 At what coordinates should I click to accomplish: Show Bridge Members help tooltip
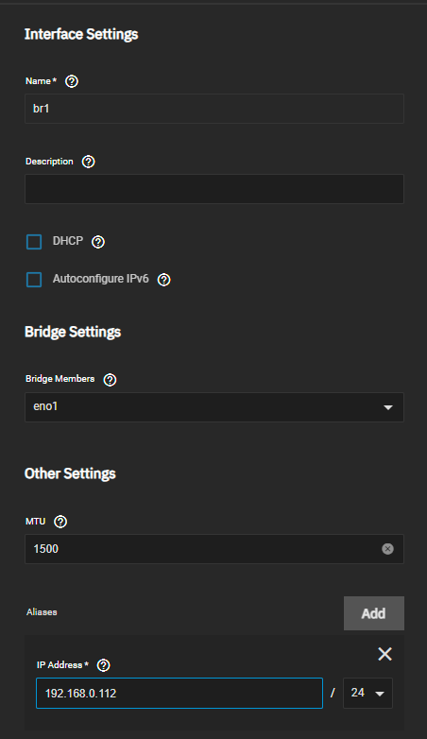point(110,379)
